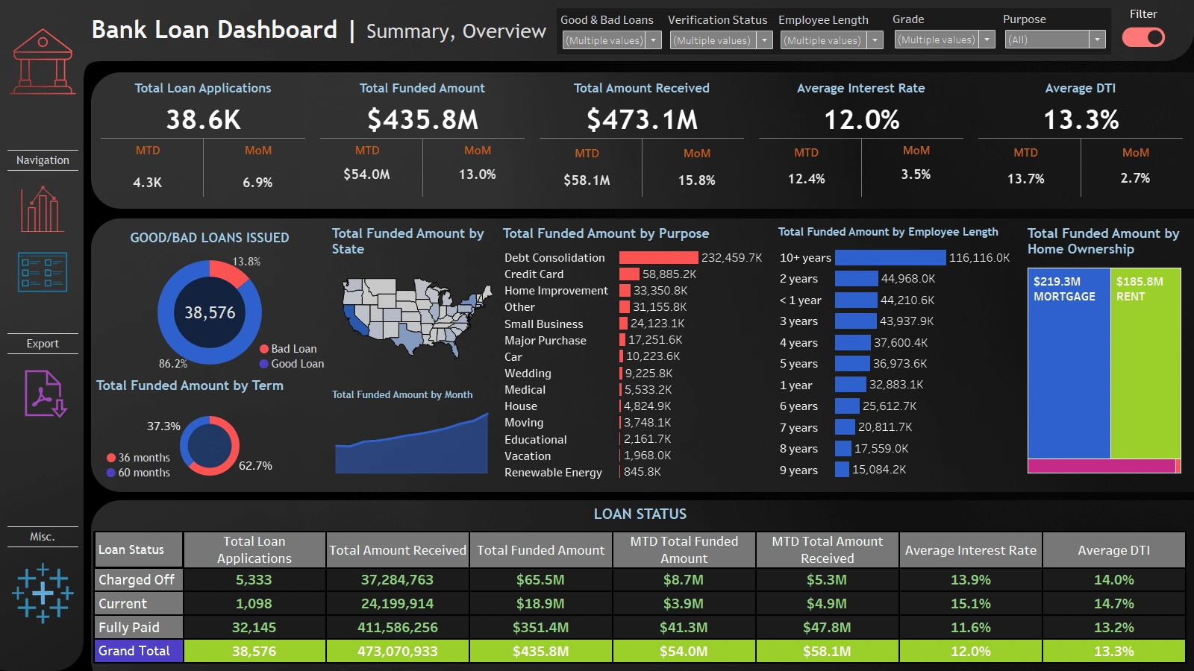
Task: Click the Average DTI column header
Action: click(x=1113, y=549)
